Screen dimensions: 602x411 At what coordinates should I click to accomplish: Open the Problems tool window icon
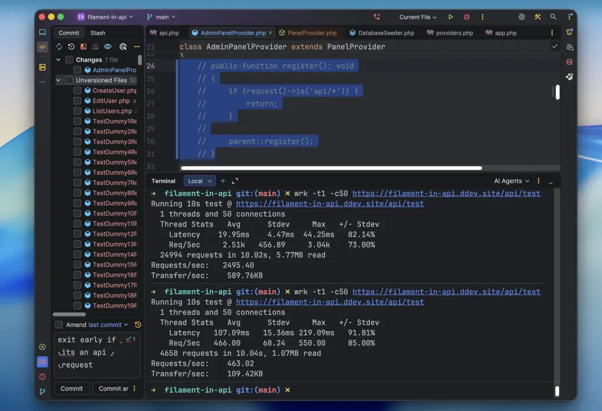pos(42,377)
